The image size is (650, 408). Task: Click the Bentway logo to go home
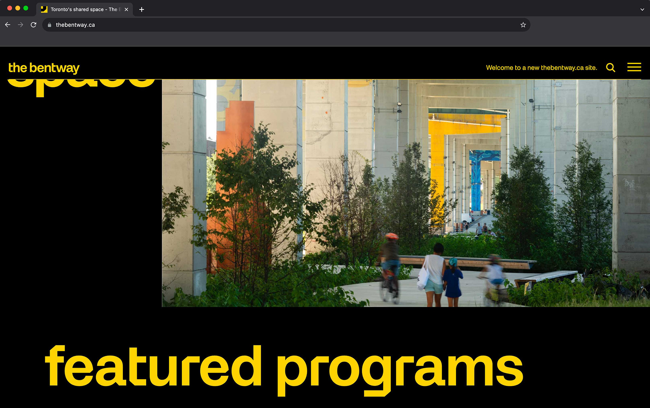point(44,68)
